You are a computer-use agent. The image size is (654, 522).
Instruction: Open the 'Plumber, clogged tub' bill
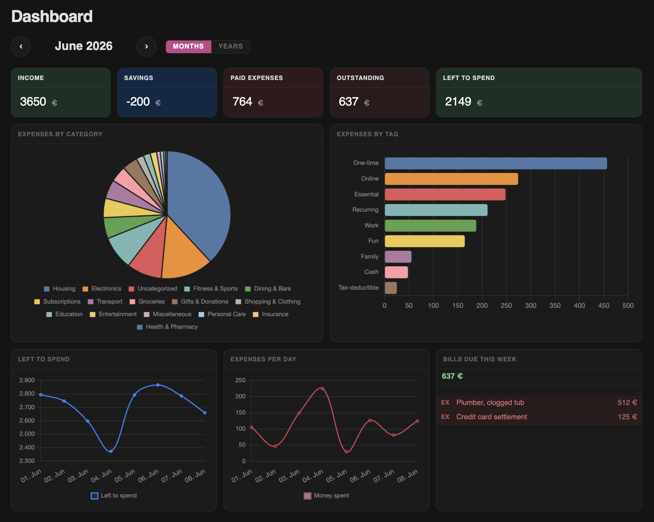539,403
